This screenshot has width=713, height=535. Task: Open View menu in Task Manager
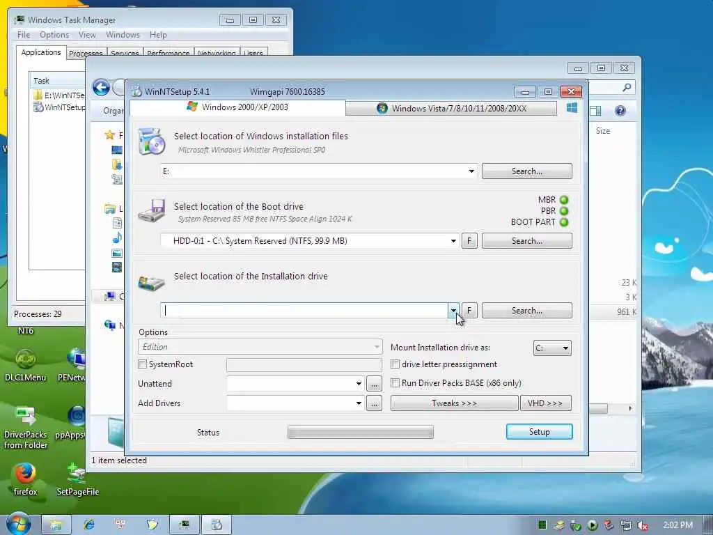tap(87, 35)
